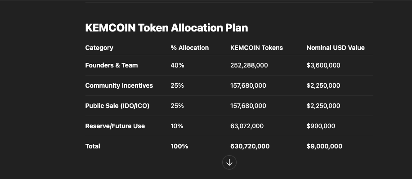This screenshot has height=179, width=412.
Task: Select the Category column header
Action: point(99,48)
